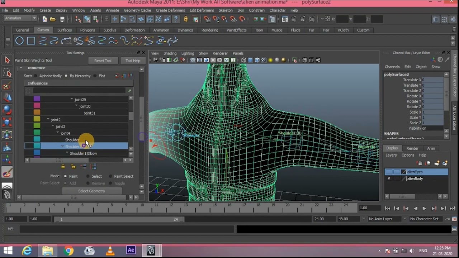Pick the Move tool cone icon in the toolbox
This screenshot has width=459, height=258.
(7, 98)
